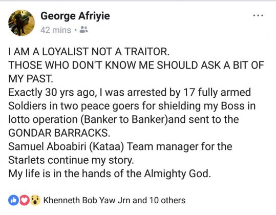Click the "I AM A LOYALIST NOT A TRAITOR." line
This screenshot has height=215, width=276.
click(89, 52)
